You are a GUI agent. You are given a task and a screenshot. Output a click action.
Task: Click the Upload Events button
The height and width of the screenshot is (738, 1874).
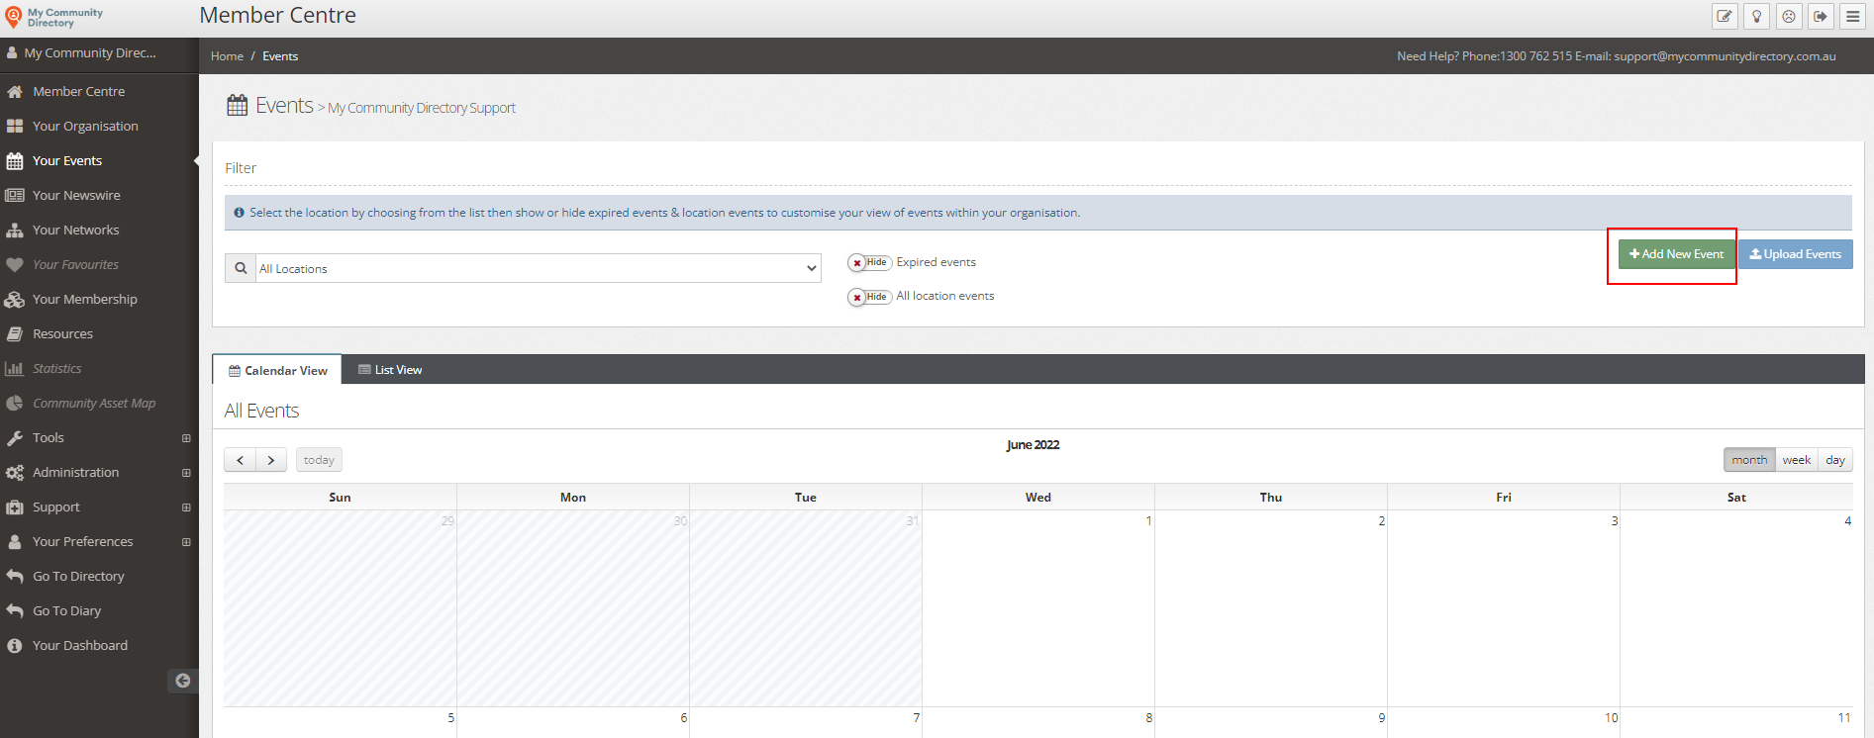coord(1795,254)
